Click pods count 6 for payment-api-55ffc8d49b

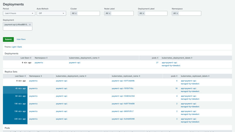[x=177, y=81]
